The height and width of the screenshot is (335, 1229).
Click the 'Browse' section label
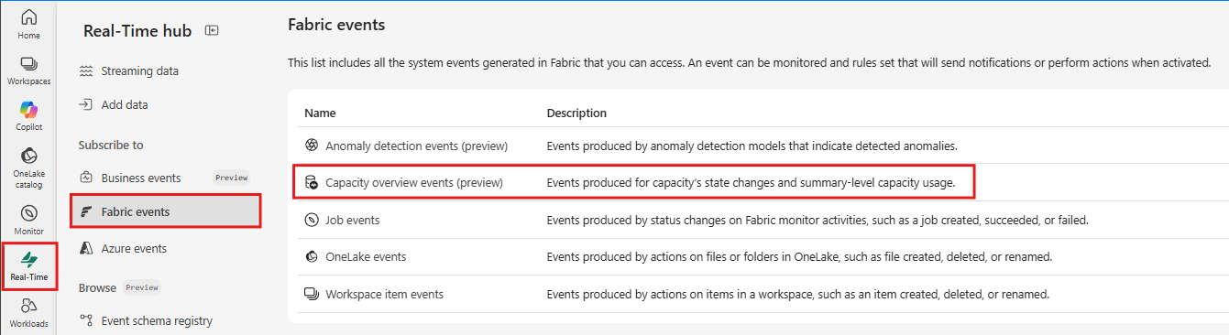click(x=97, y=287)
